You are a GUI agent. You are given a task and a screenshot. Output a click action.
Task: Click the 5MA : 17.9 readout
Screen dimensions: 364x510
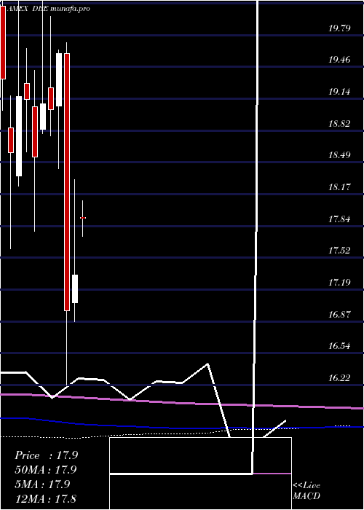[42, 484]
